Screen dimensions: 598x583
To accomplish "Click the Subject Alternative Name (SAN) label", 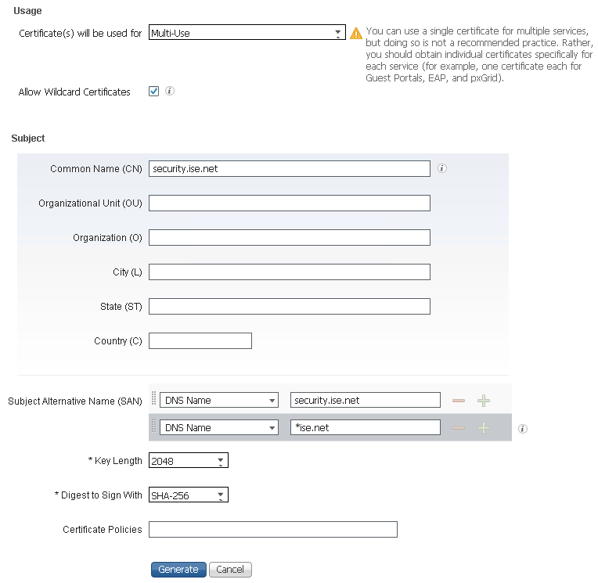I will coord(75,401).
